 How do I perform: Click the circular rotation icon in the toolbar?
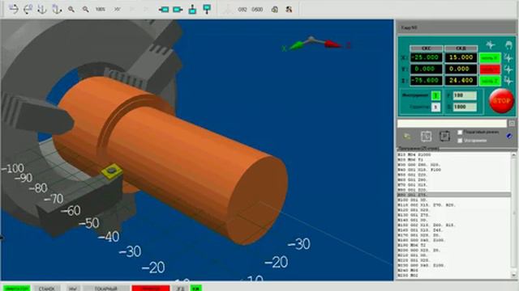(28, 9)
